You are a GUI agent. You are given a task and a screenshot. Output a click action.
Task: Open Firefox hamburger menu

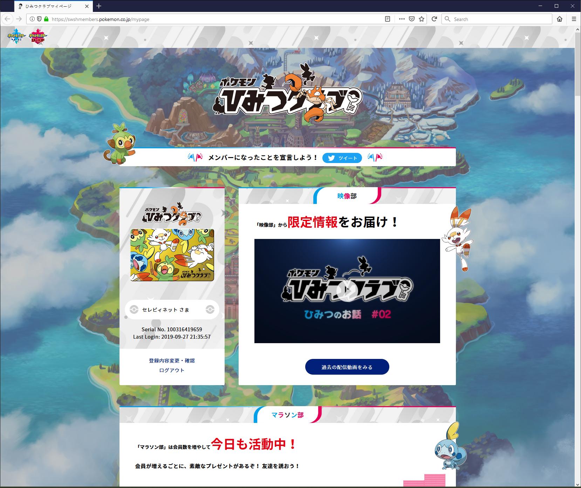click(574, 19)
